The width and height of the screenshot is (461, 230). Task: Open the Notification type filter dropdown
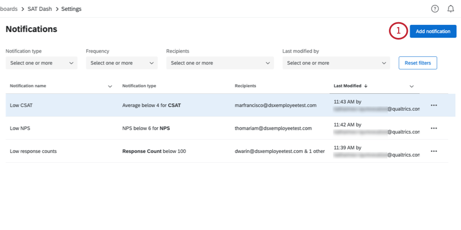click(x=41, y=63)
